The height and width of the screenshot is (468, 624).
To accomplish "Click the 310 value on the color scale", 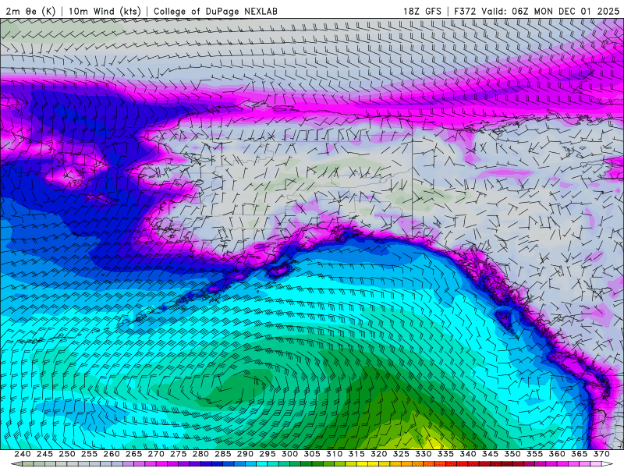I will click(x=335, y=454).
